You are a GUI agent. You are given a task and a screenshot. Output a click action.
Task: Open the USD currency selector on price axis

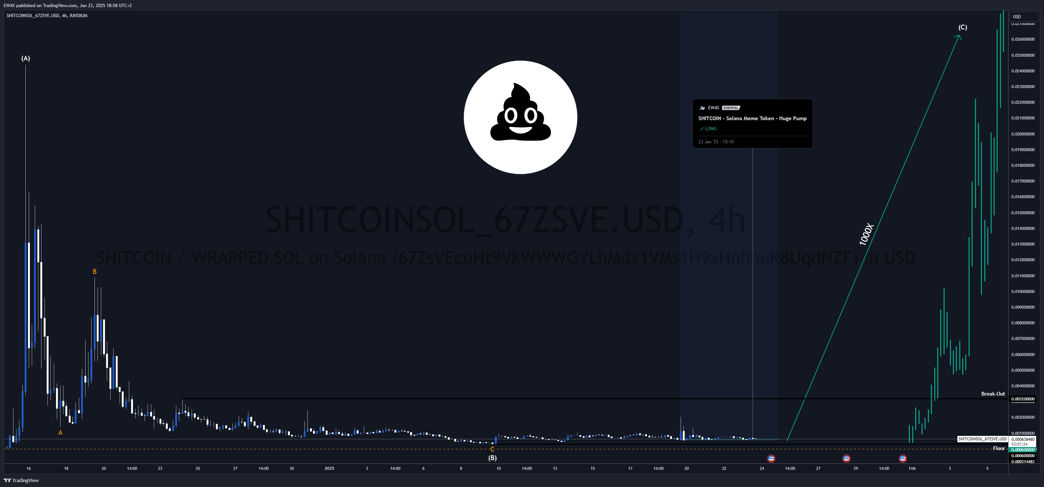pos(1025,16)
